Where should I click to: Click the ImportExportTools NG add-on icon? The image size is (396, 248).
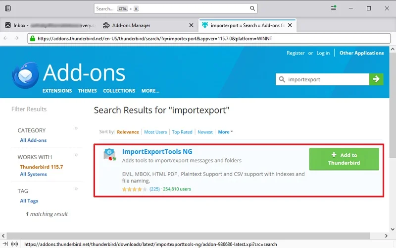coord(109,154)
